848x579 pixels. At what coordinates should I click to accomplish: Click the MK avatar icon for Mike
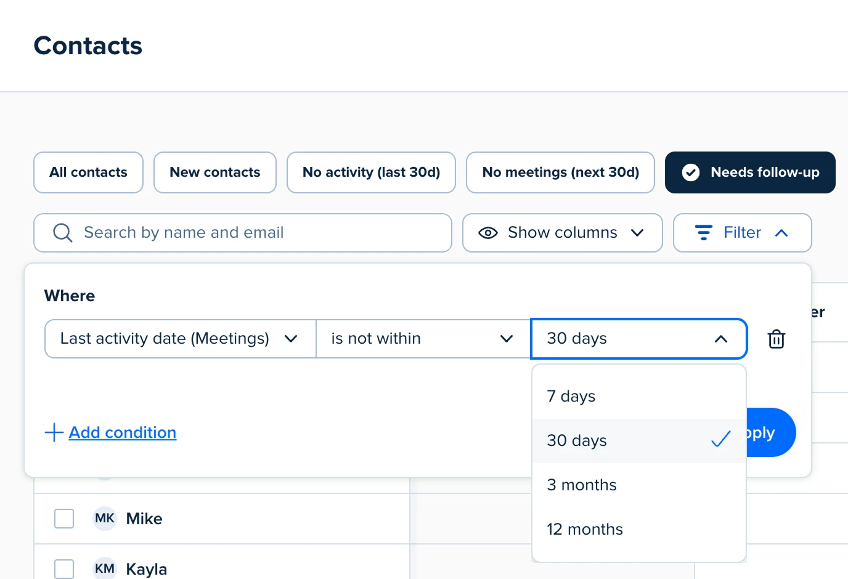click(x=104, y=519)
